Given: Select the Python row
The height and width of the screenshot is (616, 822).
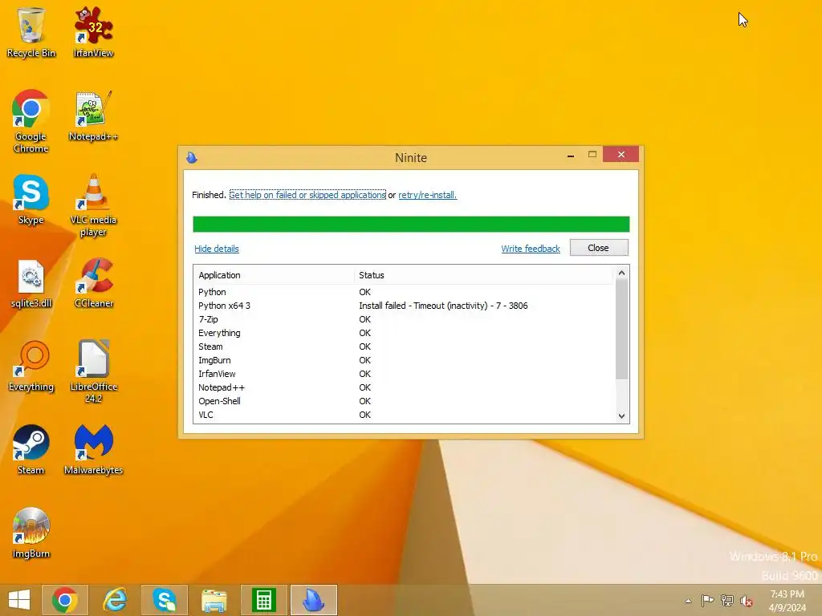Looking at the screenshot, I should [x=405, y=292].
